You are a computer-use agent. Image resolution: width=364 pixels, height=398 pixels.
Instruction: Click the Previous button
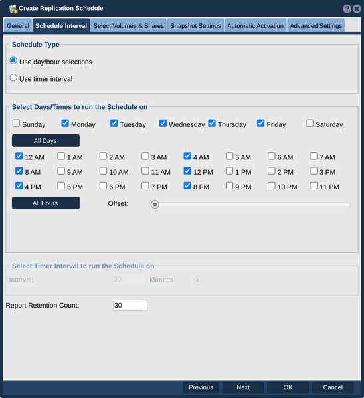(201, 387)
